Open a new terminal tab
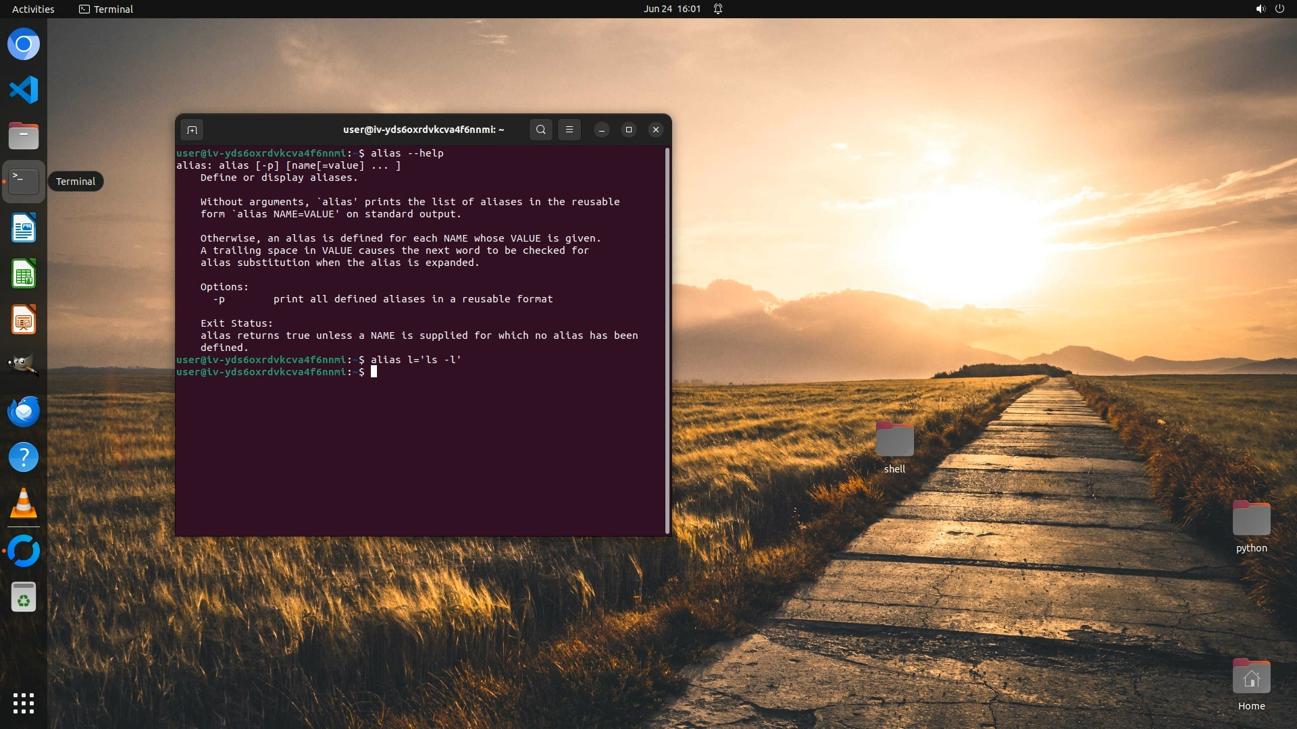This screenshot has width=1297, height=729. pos(192,130)
